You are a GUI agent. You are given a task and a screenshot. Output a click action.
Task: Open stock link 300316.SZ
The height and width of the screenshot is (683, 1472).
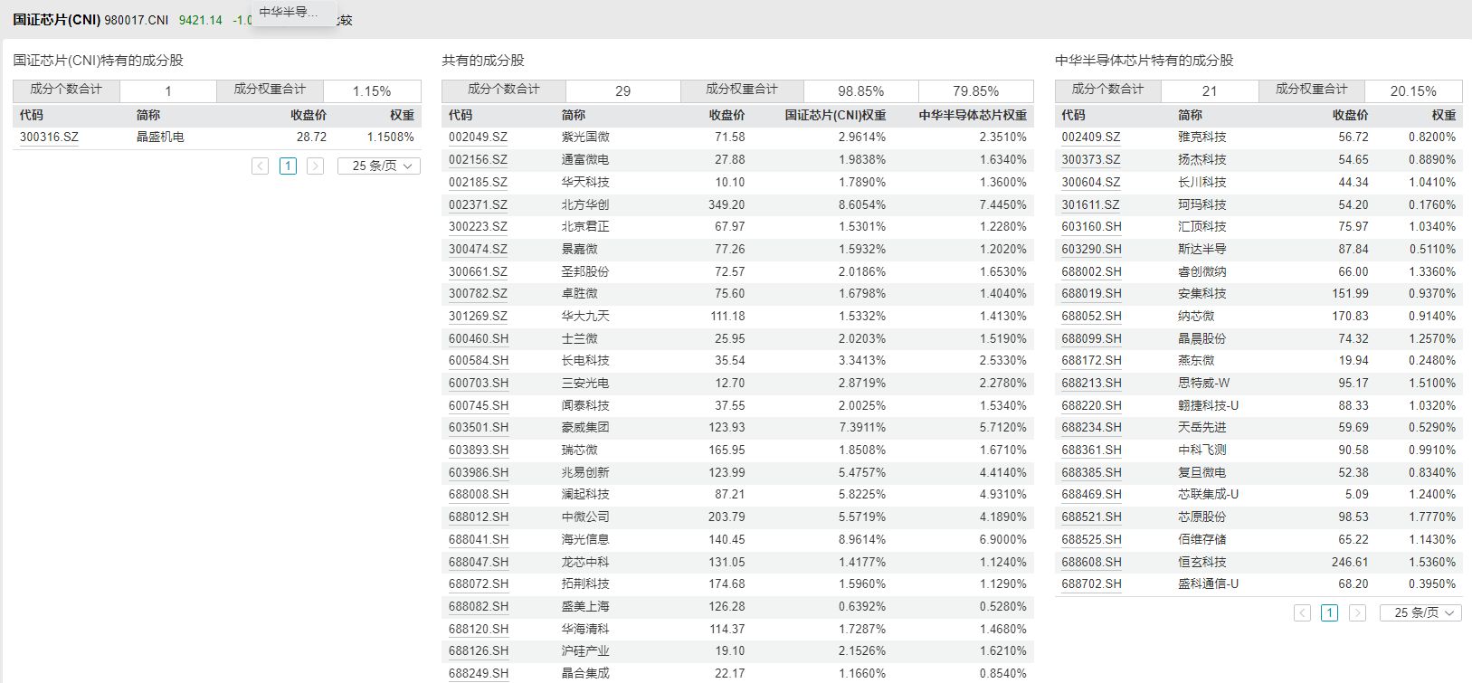point(49,138)
